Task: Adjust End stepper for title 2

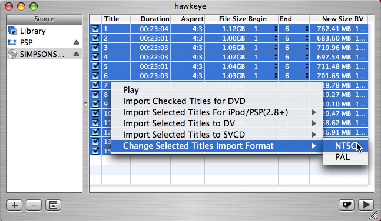Action: click(x=307, y=38)
